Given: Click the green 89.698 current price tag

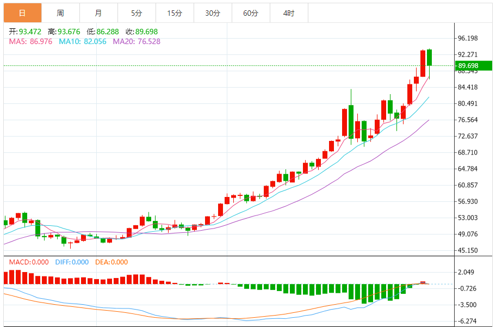Looking at the screenshot, I should pos(468,66).
